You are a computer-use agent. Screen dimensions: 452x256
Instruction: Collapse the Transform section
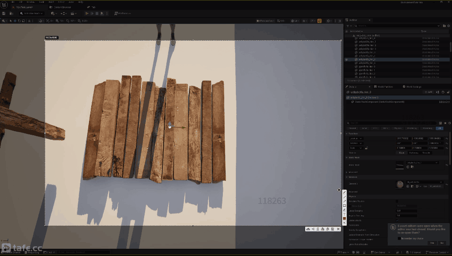pos(347,133)
